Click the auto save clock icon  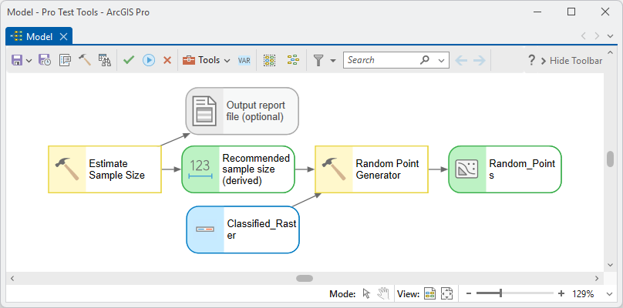[x=44, y=60]
